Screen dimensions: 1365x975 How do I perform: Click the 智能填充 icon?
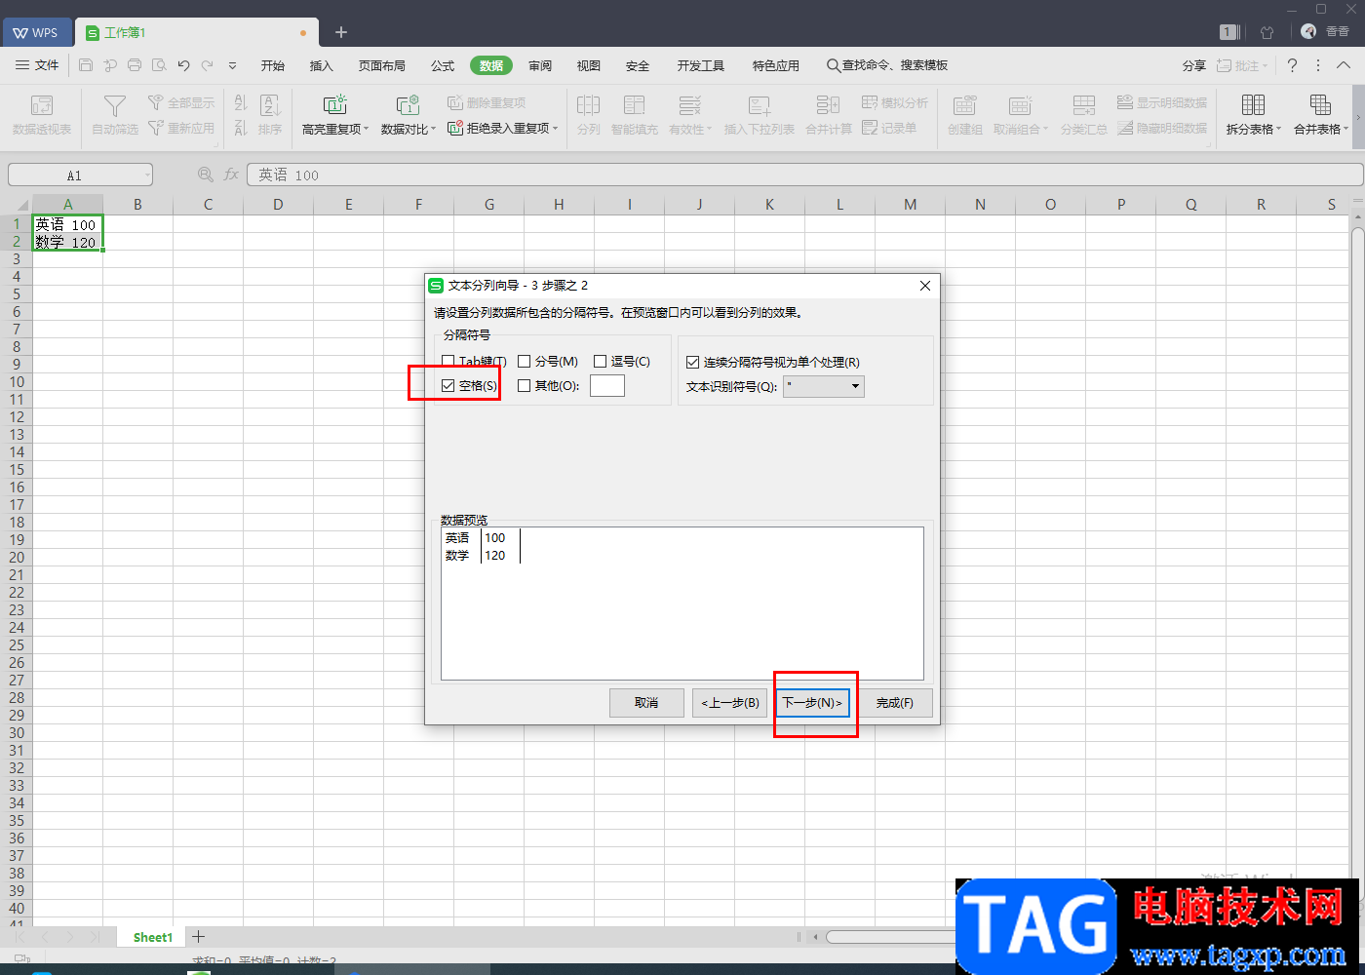tap(635, 105)
